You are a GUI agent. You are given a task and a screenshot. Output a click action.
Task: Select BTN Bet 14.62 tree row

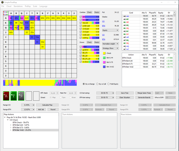35,130
